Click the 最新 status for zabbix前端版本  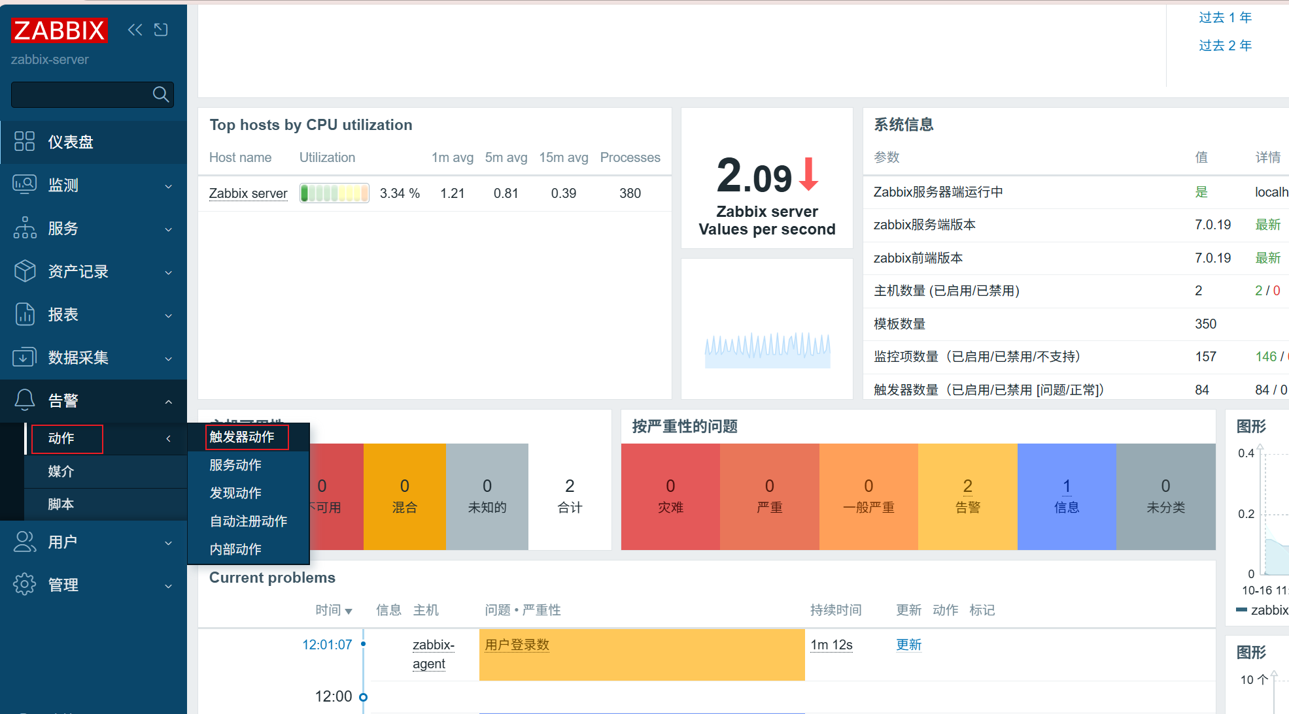tap(1268, 258)
